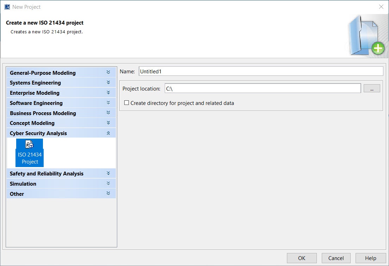Enable Create directory for project checkbox
The image size is (389, 266).
tap(127, 103)
